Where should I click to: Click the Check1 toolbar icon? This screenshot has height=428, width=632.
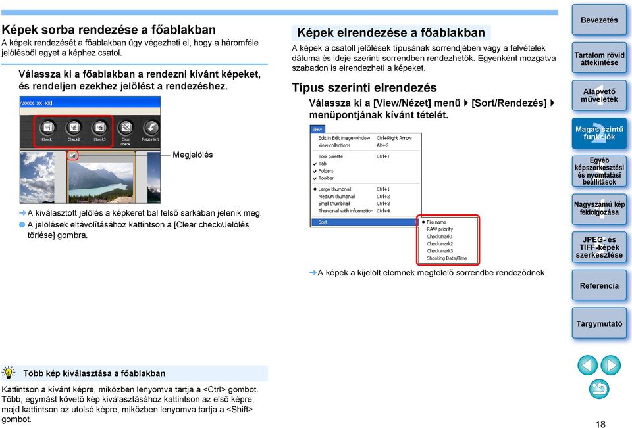click(47, 128)
